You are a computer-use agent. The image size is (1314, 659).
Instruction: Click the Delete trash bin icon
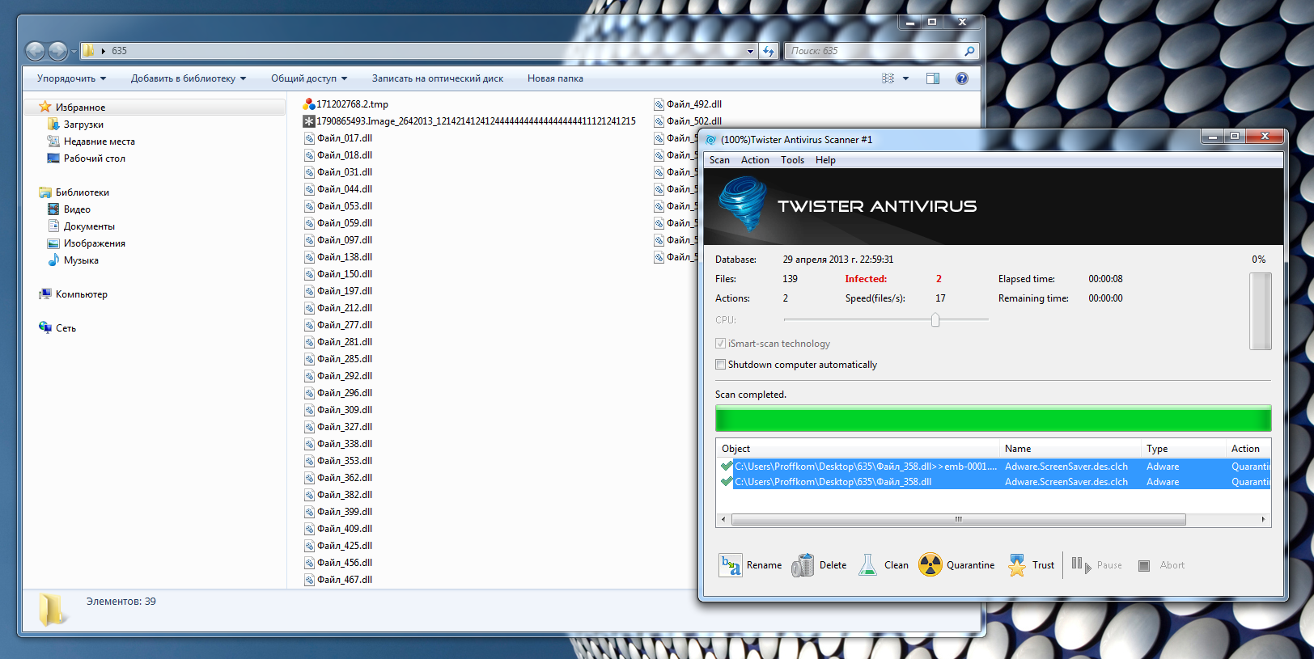point(803,565)
